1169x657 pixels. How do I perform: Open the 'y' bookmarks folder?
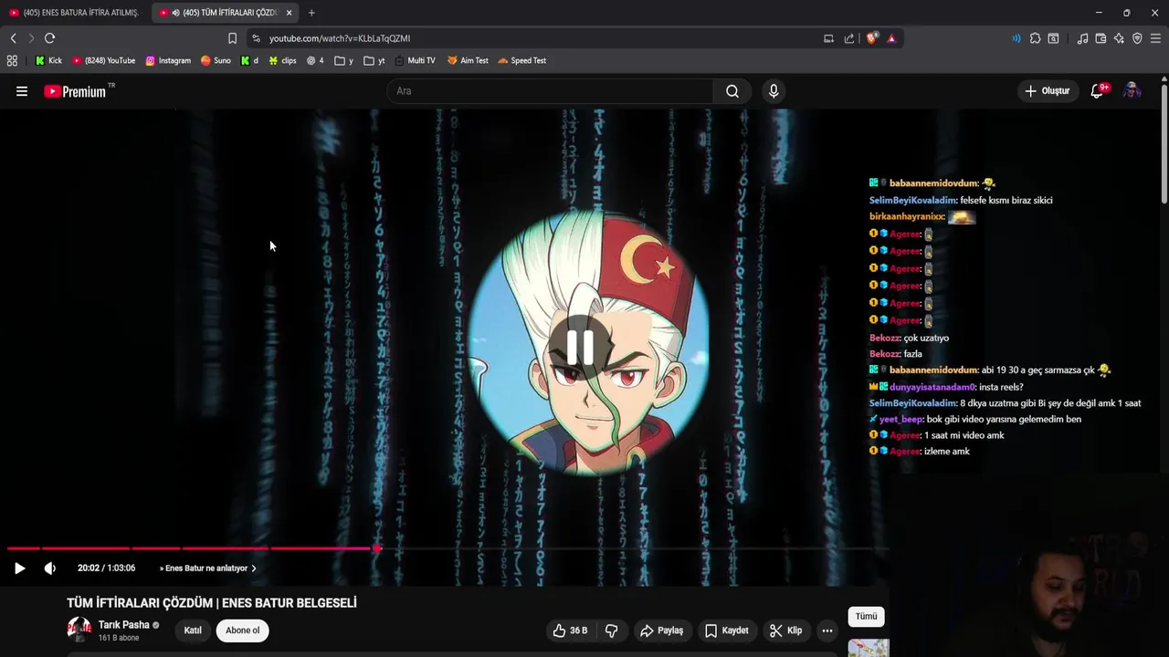344,60
